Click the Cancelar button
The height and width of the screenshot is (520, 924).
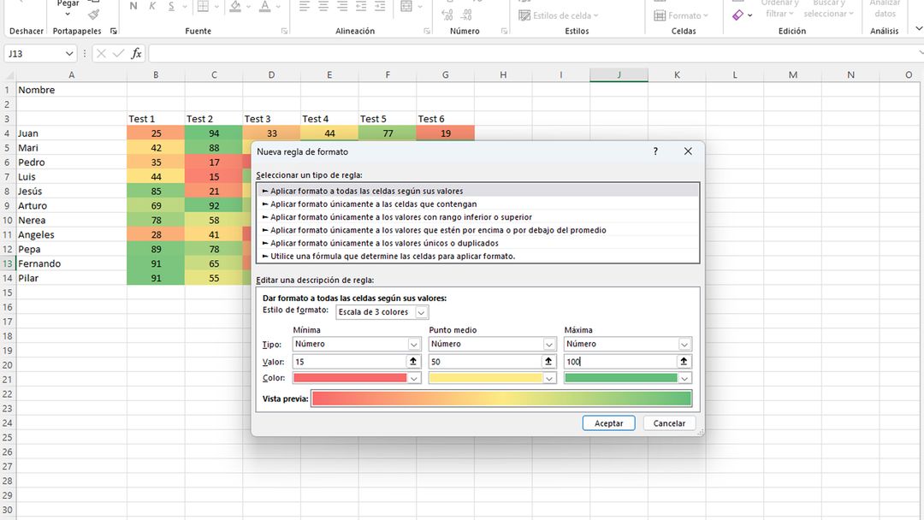[668, 422]
